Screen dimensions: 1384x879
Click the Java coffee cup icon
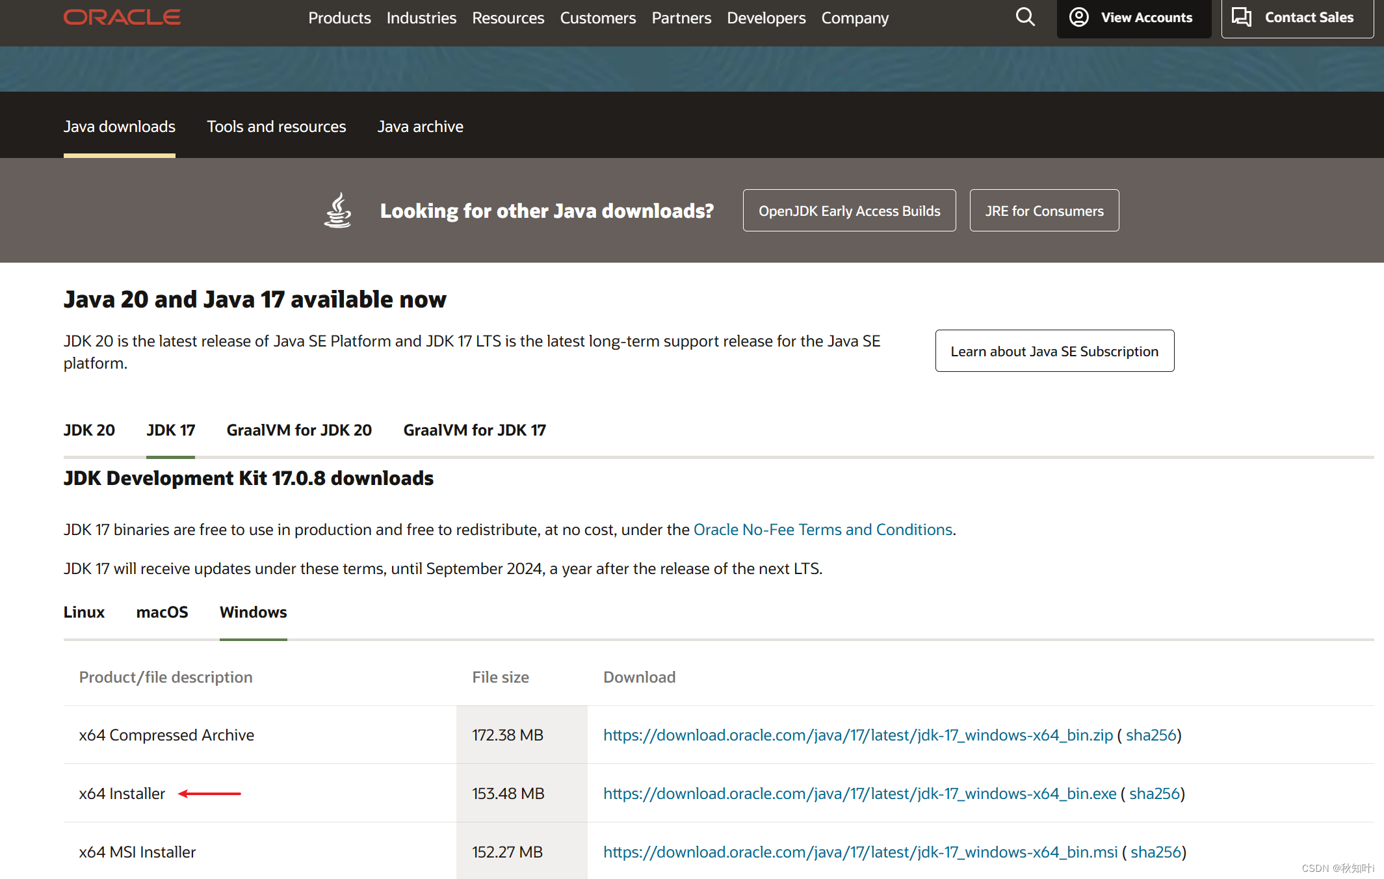coord(337,210)
